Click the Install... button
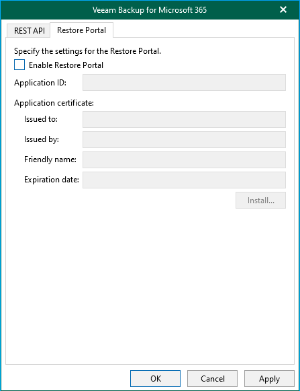300x391 pixels. [260, 201]
